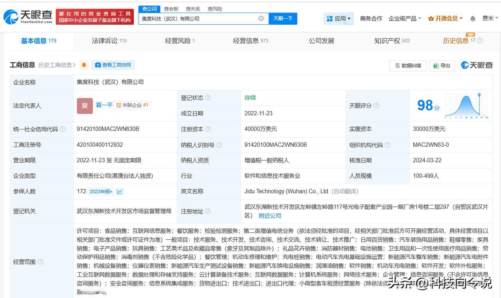Click the 数据纠错 button
The image size is (501, 298).
click(407, 66)
